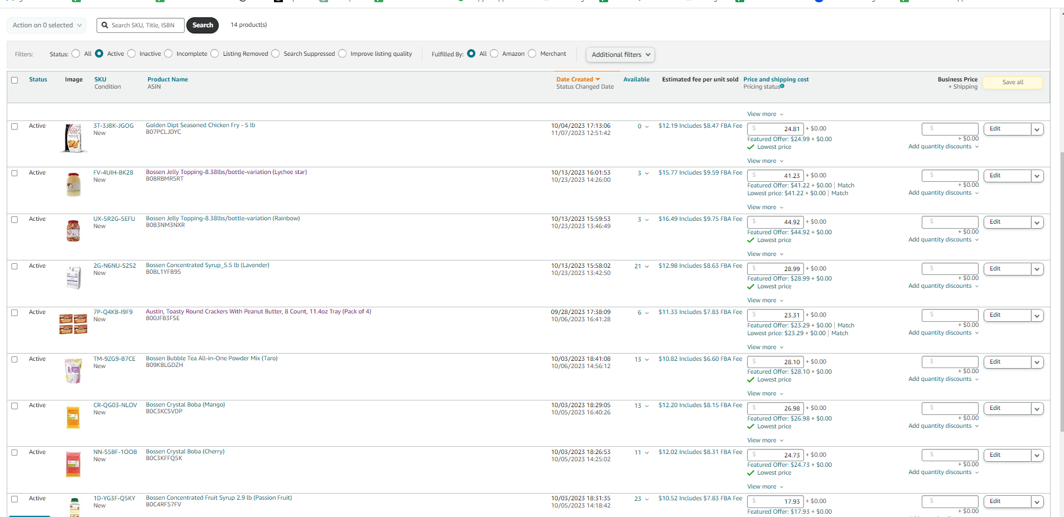1064x517 pixels.
Task: Filter by Fulfilled By Amazon
Action: pyautogui.click(x=494, y=54)
